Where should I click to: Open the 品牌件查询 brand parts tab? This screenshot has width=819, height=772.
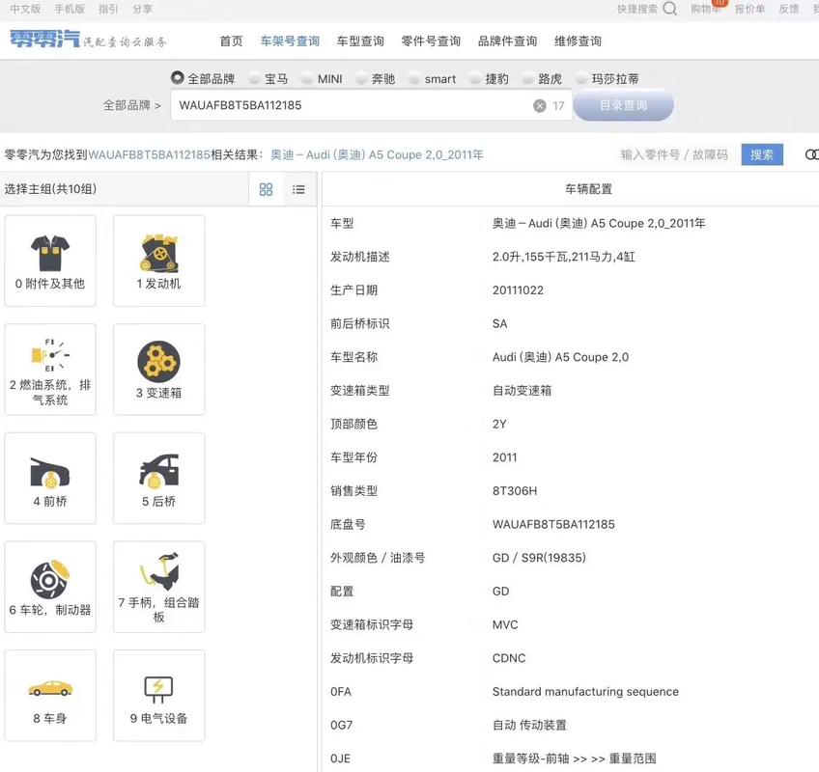tap(508, 41)
